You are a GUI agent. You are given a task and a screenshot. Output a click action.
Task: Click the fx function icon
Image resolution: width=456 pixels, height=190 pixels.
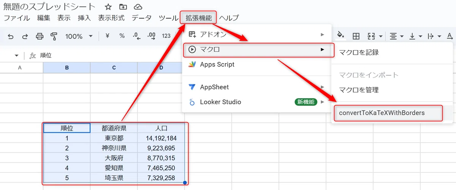click(x=33, y=55)
